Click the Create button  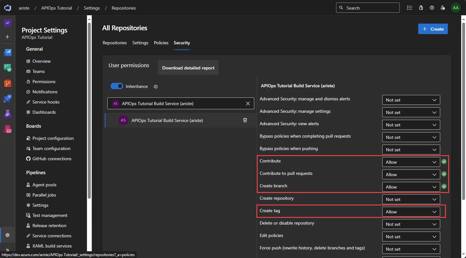[x=433, y=29]
